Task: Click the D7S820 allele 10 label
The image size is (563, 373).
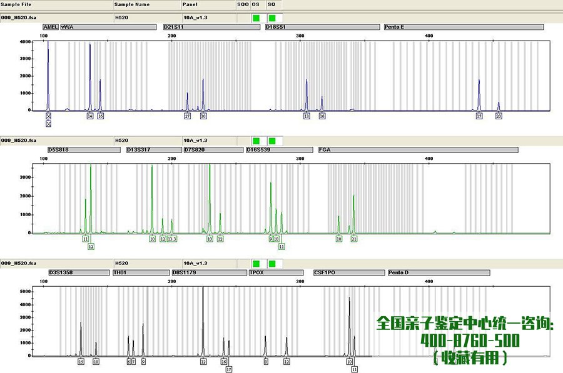Action: [x=210, y=239]
